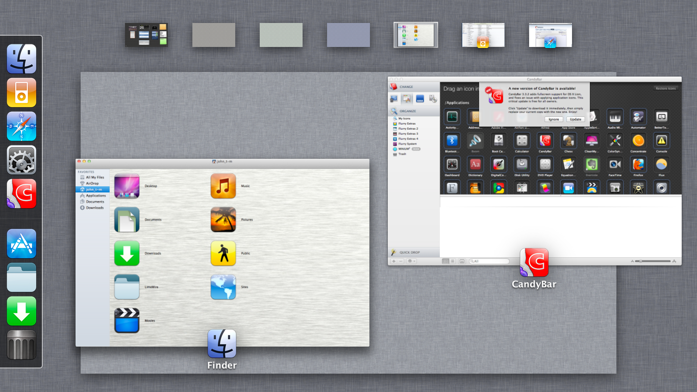The image size is (697, 392).
Task: Select the Audio MIDI piano icon in CandyBar
Action: coord(615,116)
